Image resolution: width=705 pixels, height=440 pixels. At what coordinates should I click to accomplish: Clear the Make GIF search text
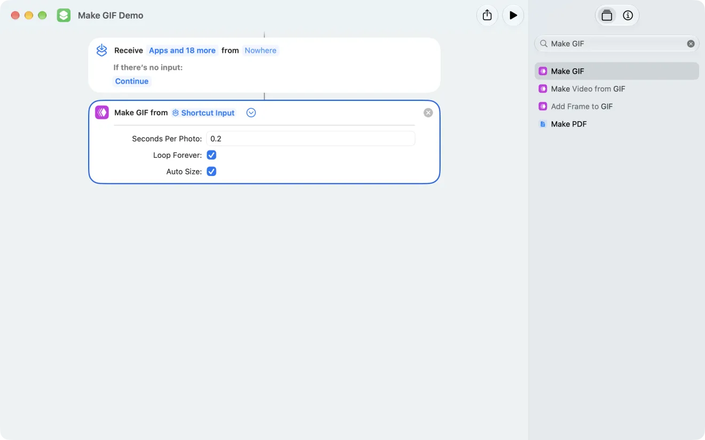tap(691, 44)
